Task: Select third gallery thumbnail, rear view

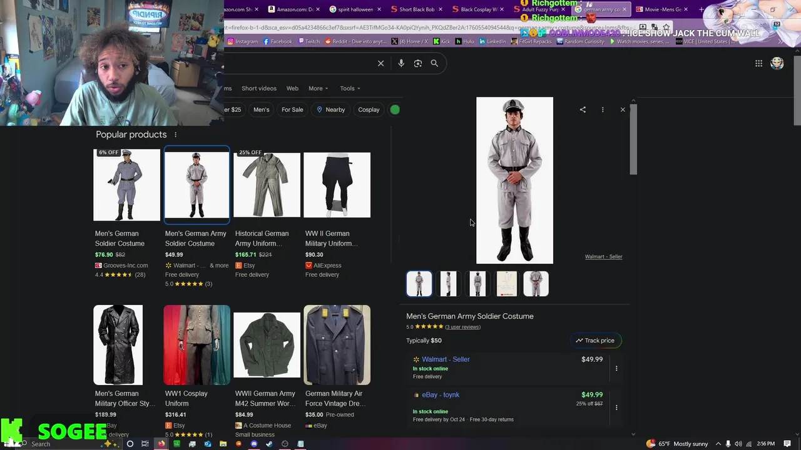Action: point(477,284)
